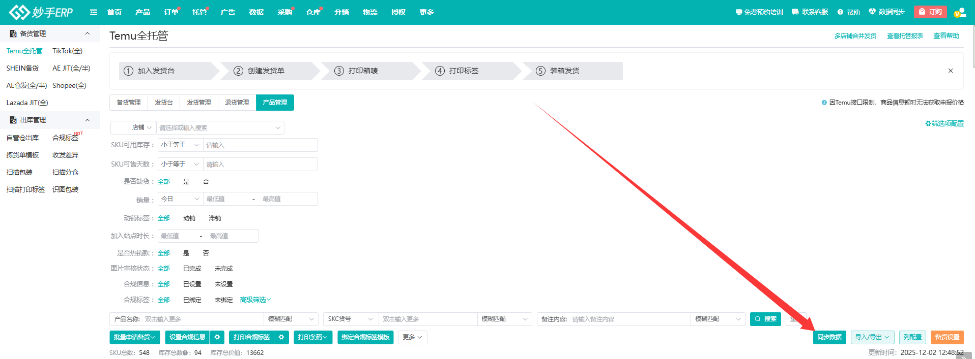
Task: Open SKU可用库存 comparison dropdown
Action: pos(180,145)
